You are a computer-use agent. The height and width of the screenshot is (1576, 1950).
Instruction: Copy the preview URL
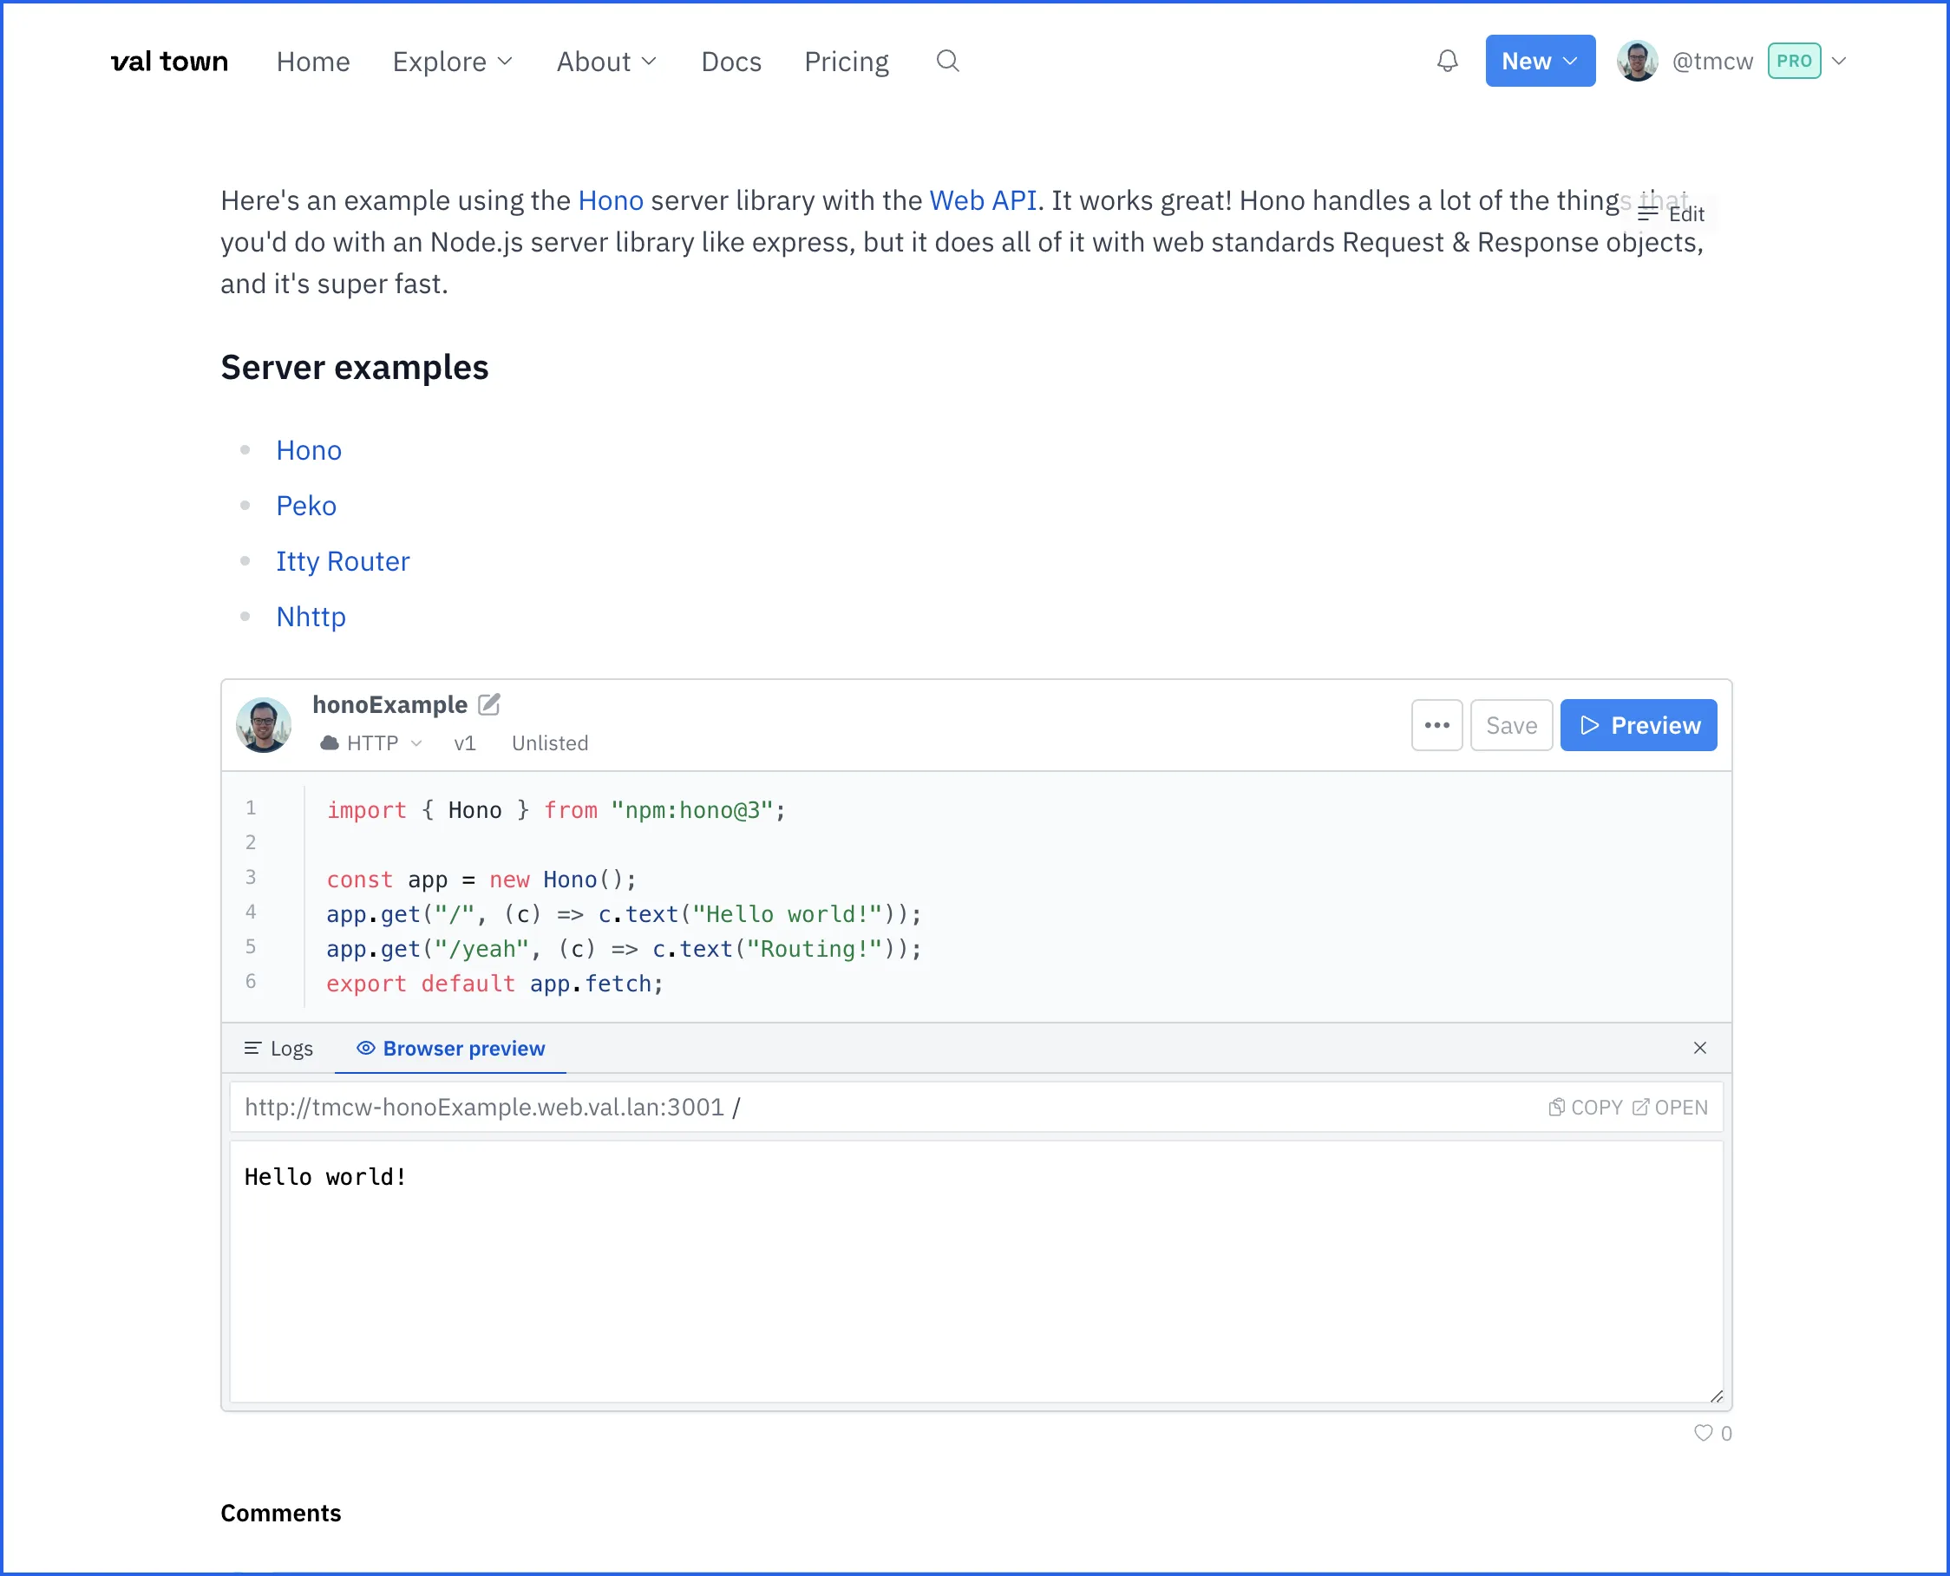coord(1584,1108)
